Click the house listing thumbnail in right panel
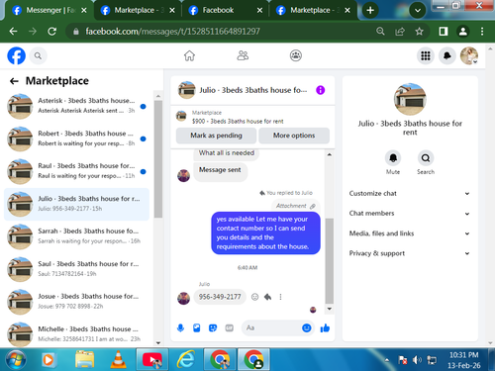The width and height of the screenshot is (495, 371). [x=410, y=99]
